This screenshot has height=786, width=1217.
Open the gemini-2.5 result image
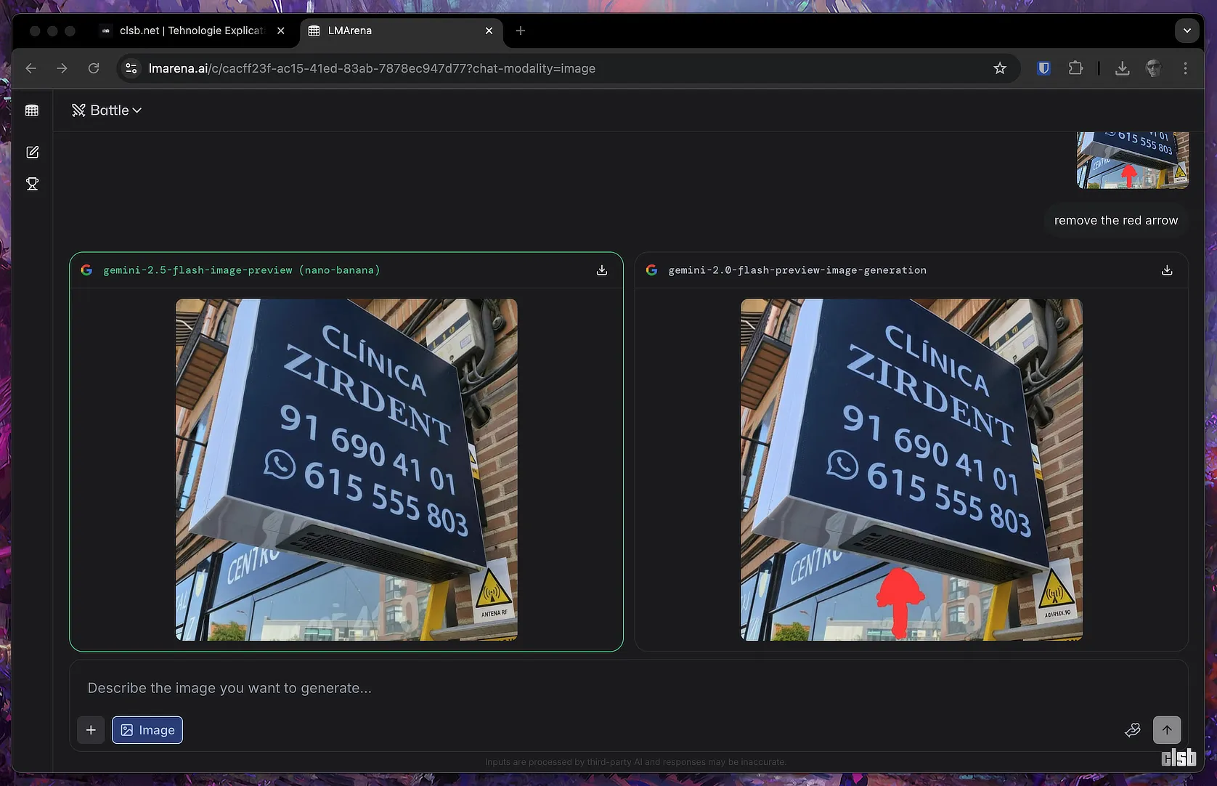(x=346, y=469)
